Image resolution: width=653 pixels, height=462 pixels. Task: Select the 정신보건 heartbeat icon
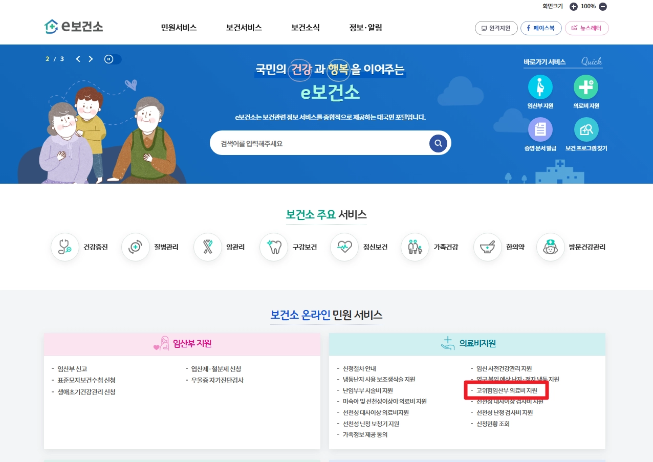tap(344, 247)
